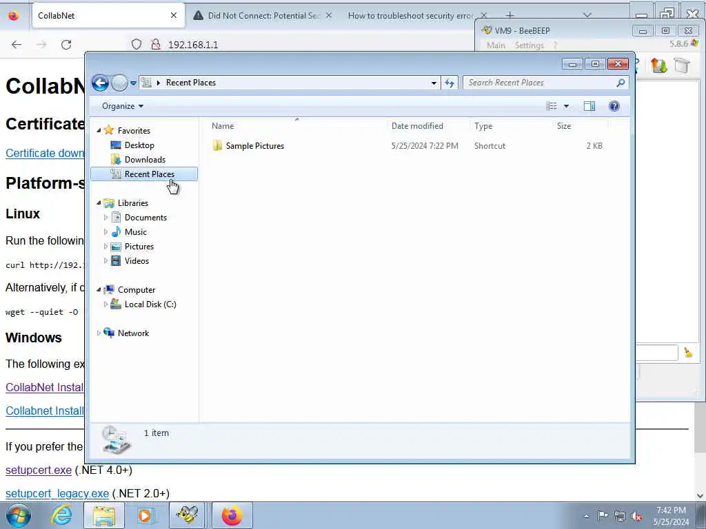Open Local Disk (C:)

pyautogui.click(x=150, y=304)
